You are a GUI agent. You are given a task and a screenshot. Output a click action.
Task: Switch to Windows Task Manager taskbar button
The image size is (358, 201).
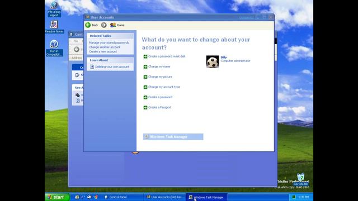pyautogui.click(x=207, y=197)
